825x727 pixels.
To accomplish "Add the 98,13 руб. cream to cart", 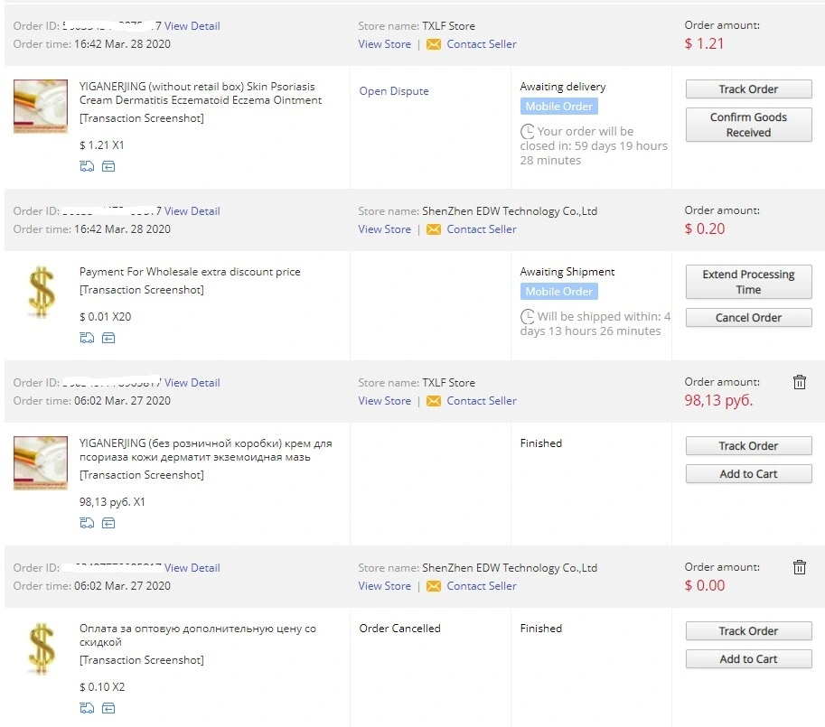I will (748, 474).
